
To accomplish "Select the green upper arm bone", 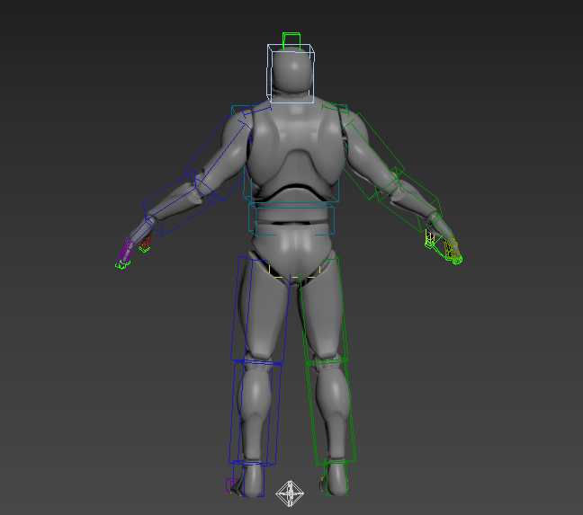I will [x=373, y=156].
